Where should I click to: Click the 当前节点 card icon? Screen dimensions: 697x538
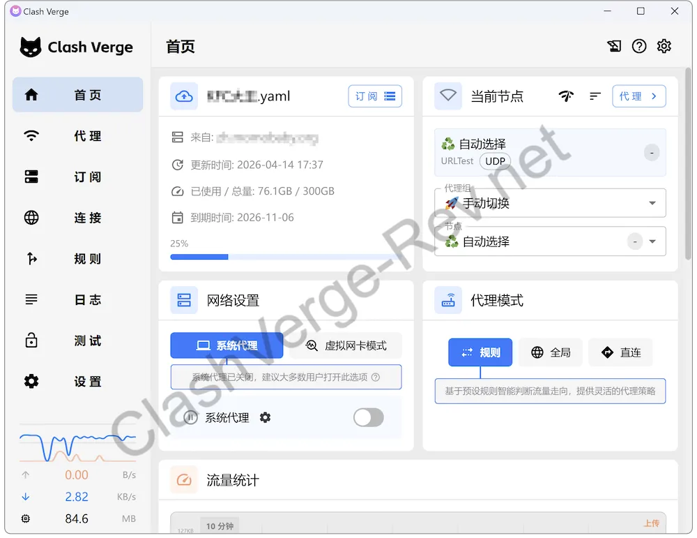448,96
